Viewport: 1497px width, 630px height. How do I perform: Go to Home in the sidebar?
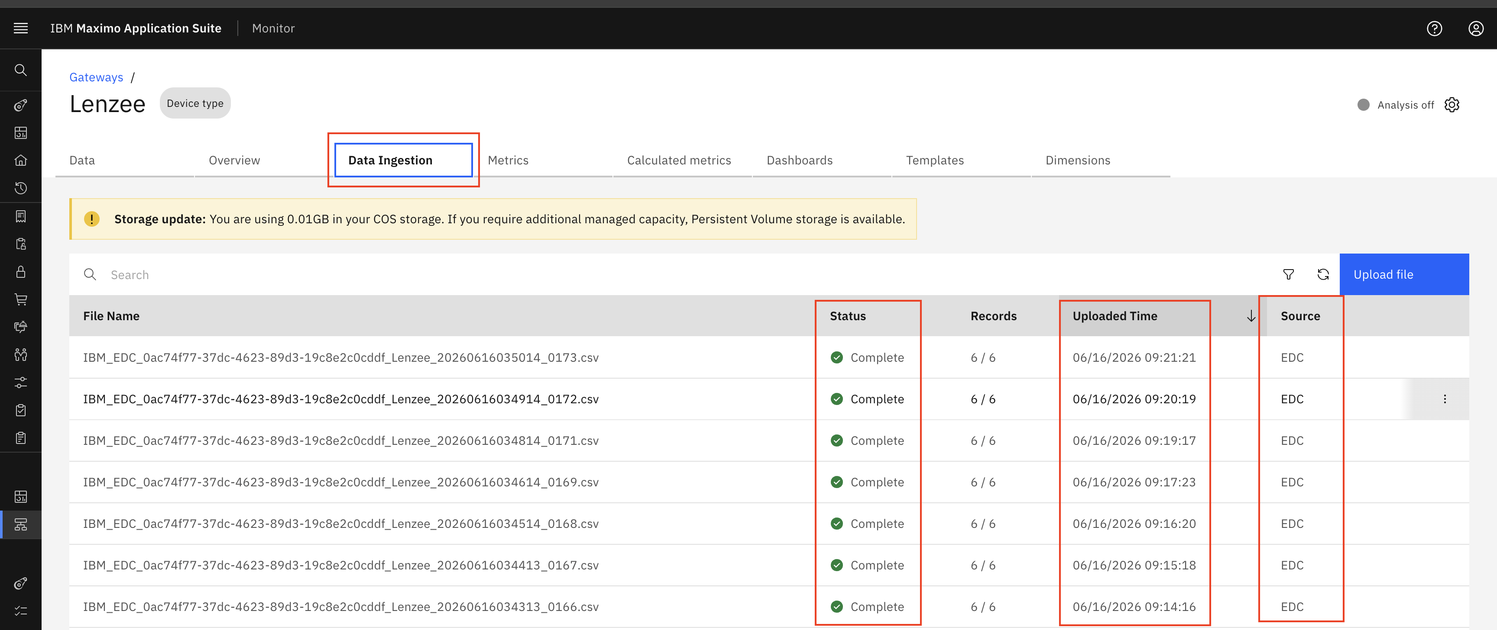(21, 160)
